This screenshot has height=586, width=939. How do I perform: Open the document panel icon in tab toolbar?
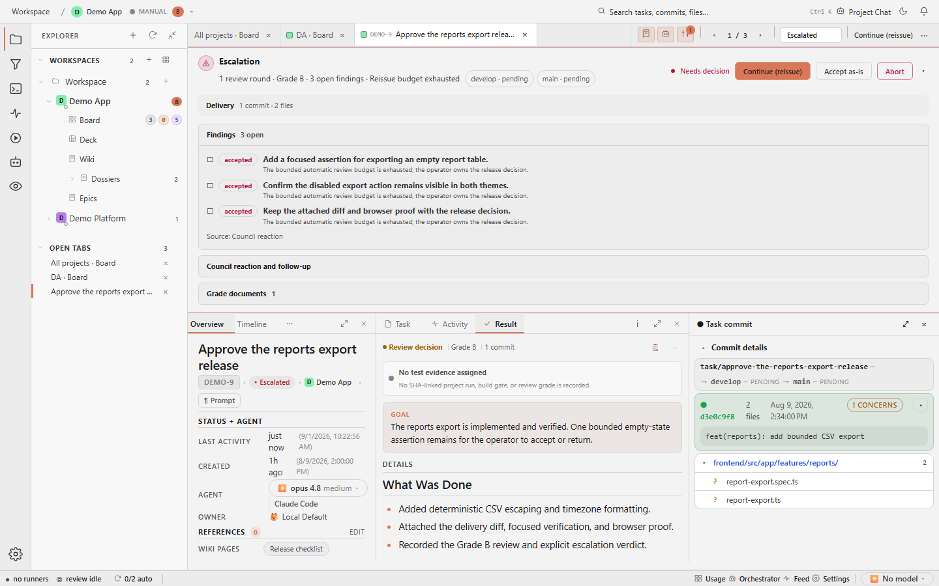[646, 35]
